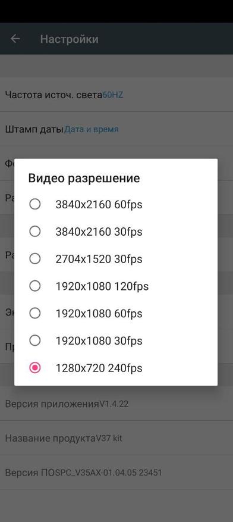Select 1920x1080 30fps radio button
This screenshot has width=233, height=522.
pyautogui.click(x=35, y=340)
